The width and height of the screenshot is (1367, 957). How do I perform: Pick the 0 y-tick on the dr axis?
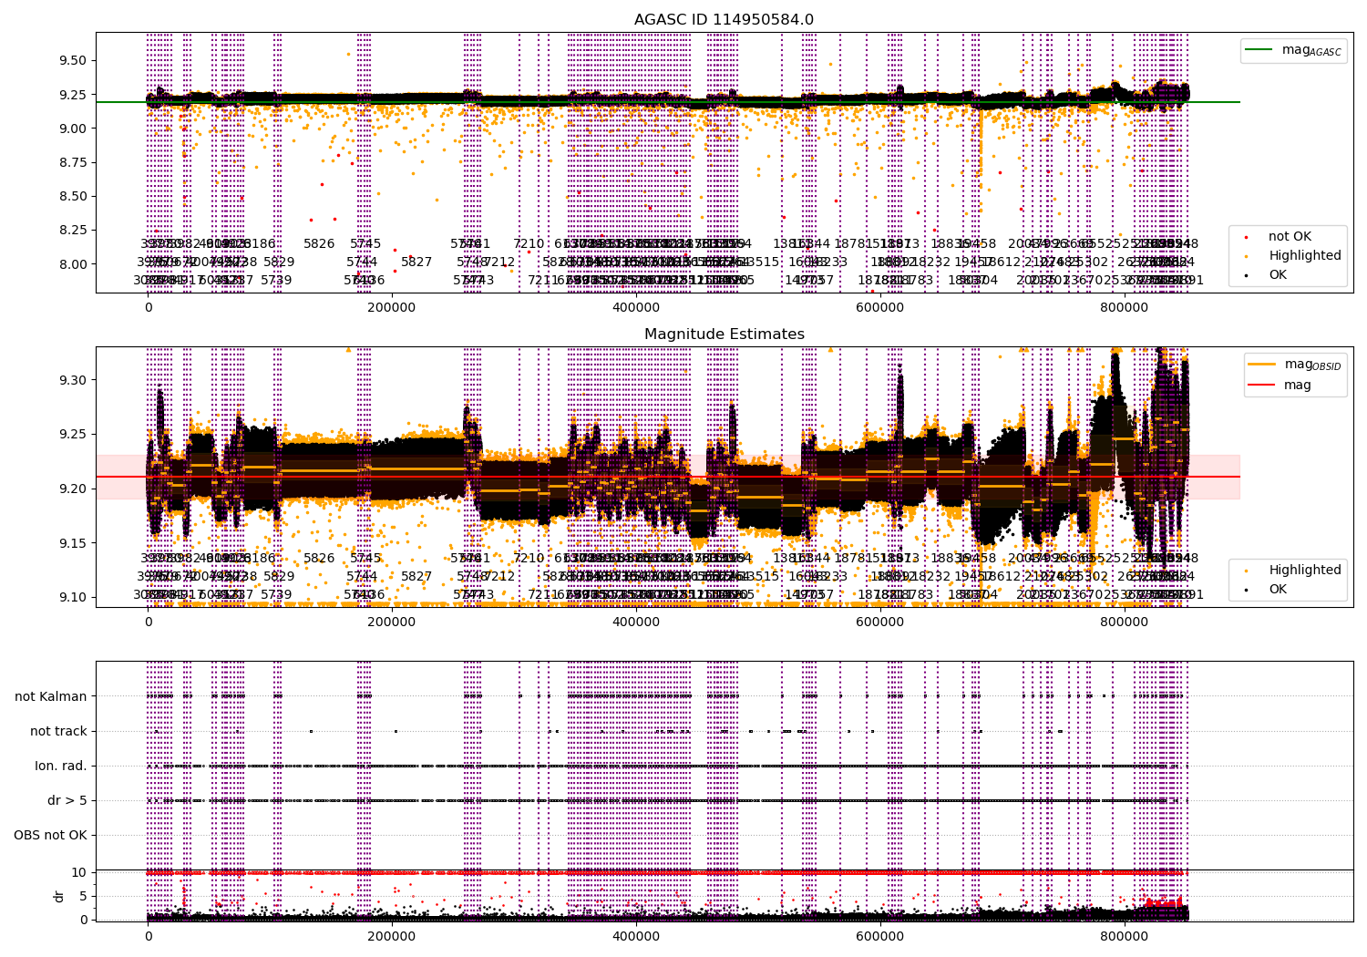pos(84,920)
